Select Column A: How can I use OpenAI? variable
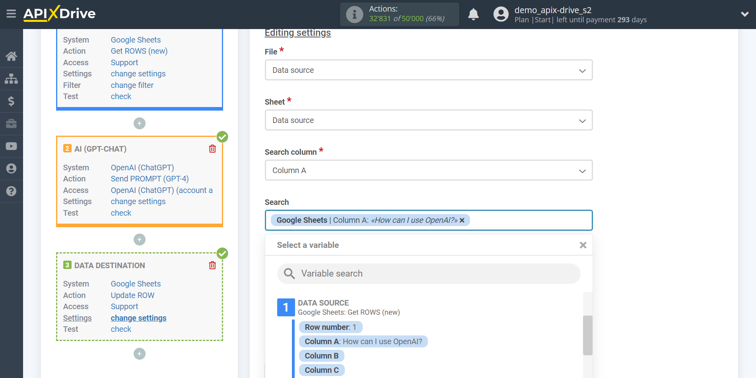This screenshot has width=756, height=378. click(x=363, y=341)
